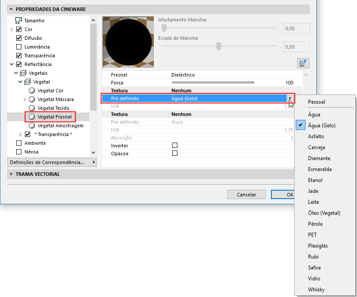The width and height of the screenshot is (357, 297).
Task: Click the Afastamento Mancha value field
Action: pos(296,28)
